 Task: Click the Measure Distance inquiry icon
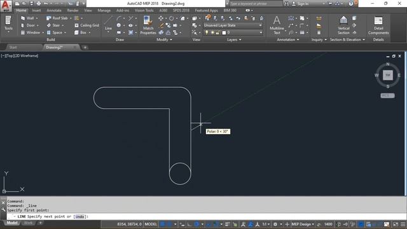pos(319,18)
